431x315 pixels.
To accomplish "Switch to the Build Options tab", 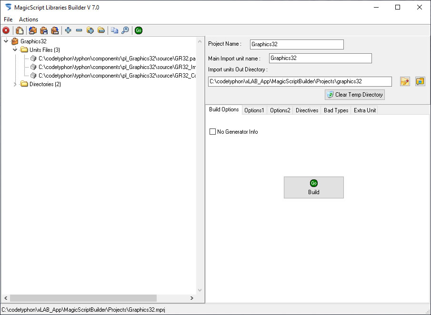I will (224, 109).
